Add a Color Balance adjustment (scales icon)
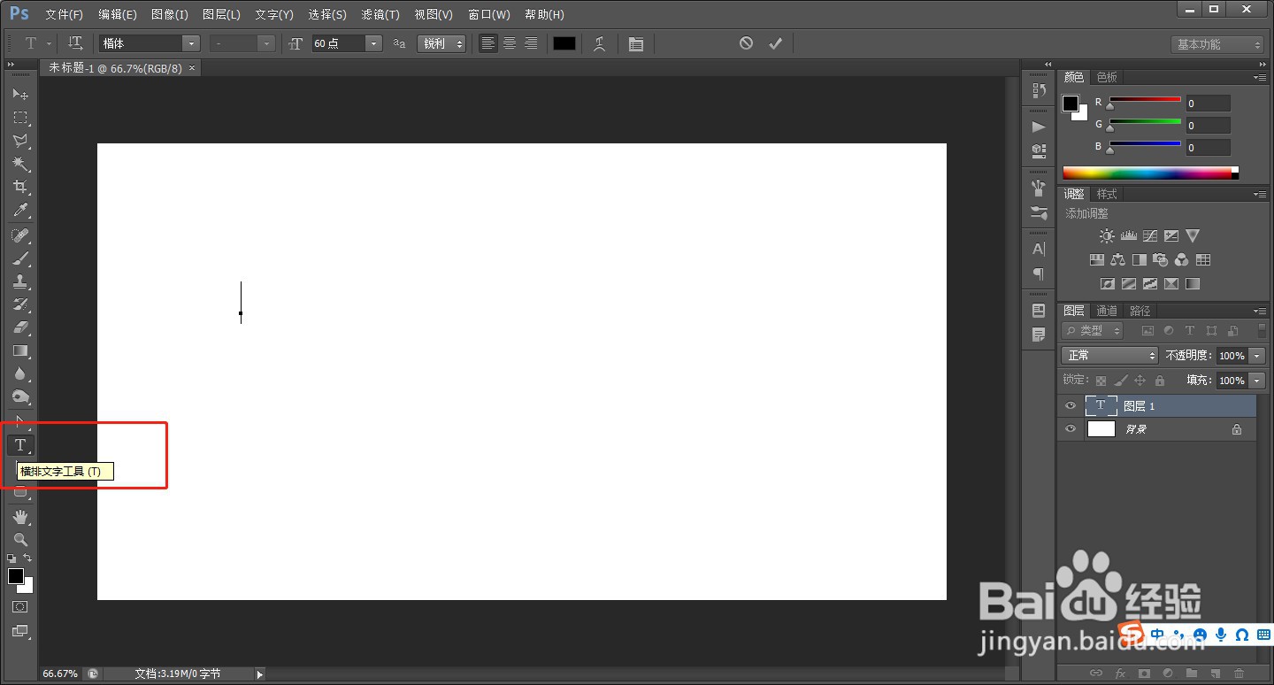1274x685 pixels. [1117, 260]
